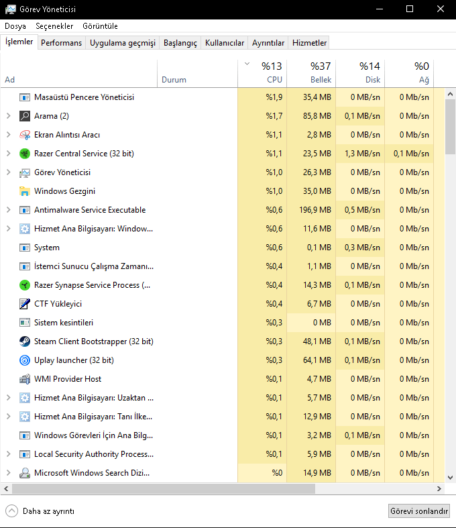This screenshot has height=528, width=456.
Task: Switch to the Ayrıntılar tab
Action: click(268, 43)
